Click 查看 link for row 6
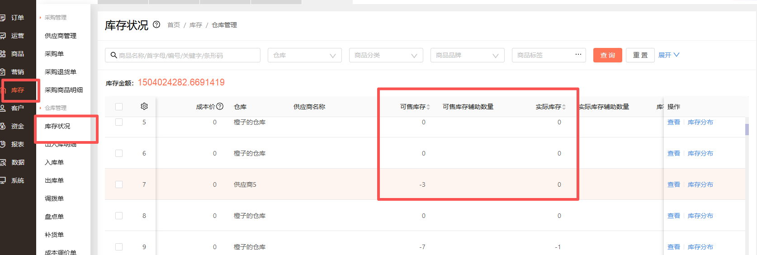 click(x=674, y=153)
